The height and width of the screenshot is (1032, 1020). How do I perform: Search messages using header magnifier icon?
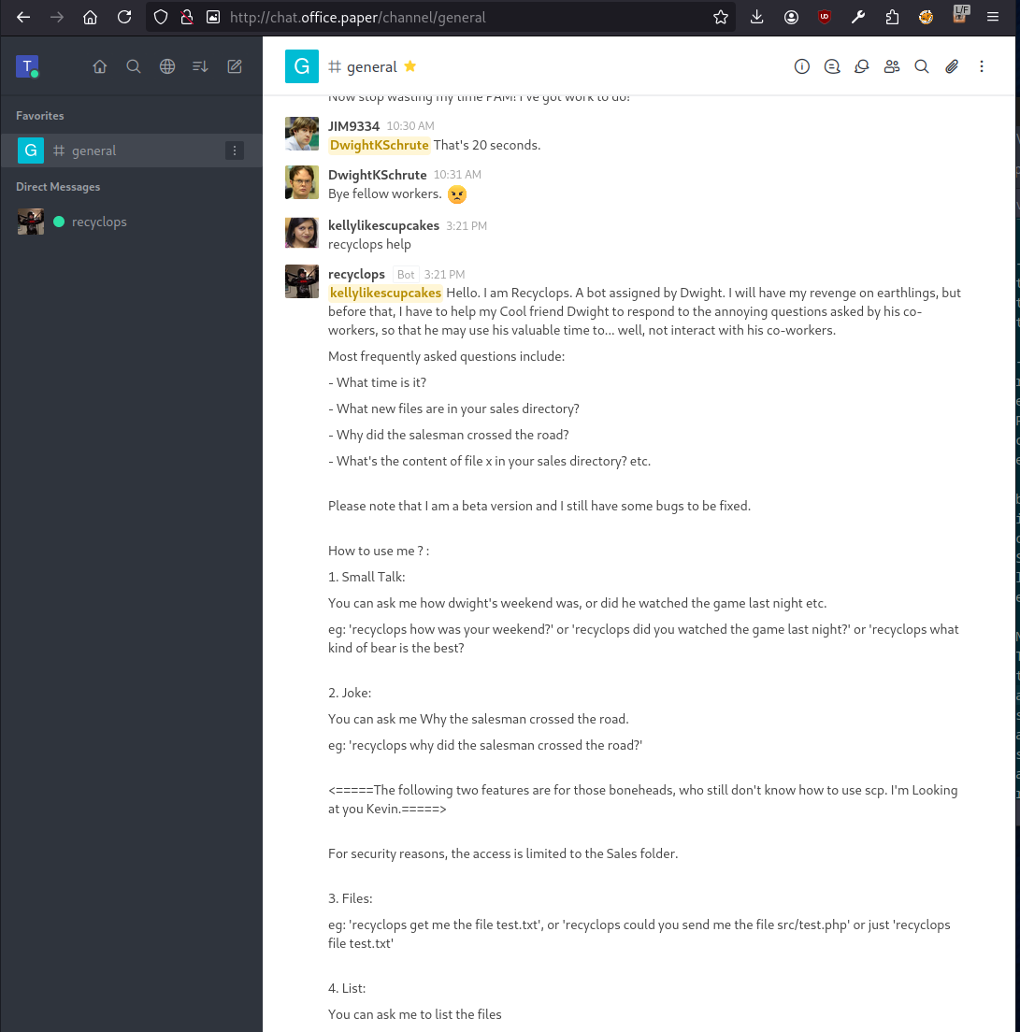pos(922,66)
